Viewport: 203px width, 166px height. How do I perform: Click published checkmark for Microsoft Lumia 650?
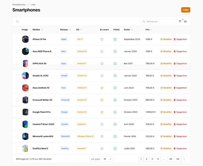(x=115, y=136)
